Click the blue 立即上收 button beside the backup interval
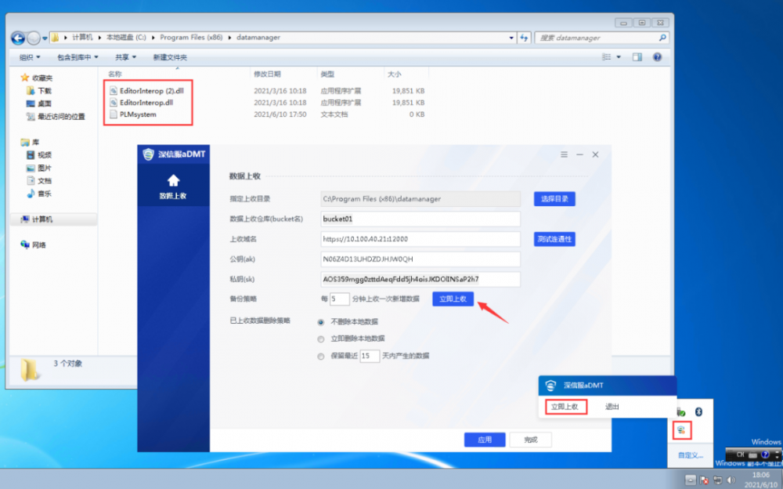 point(453,299)
